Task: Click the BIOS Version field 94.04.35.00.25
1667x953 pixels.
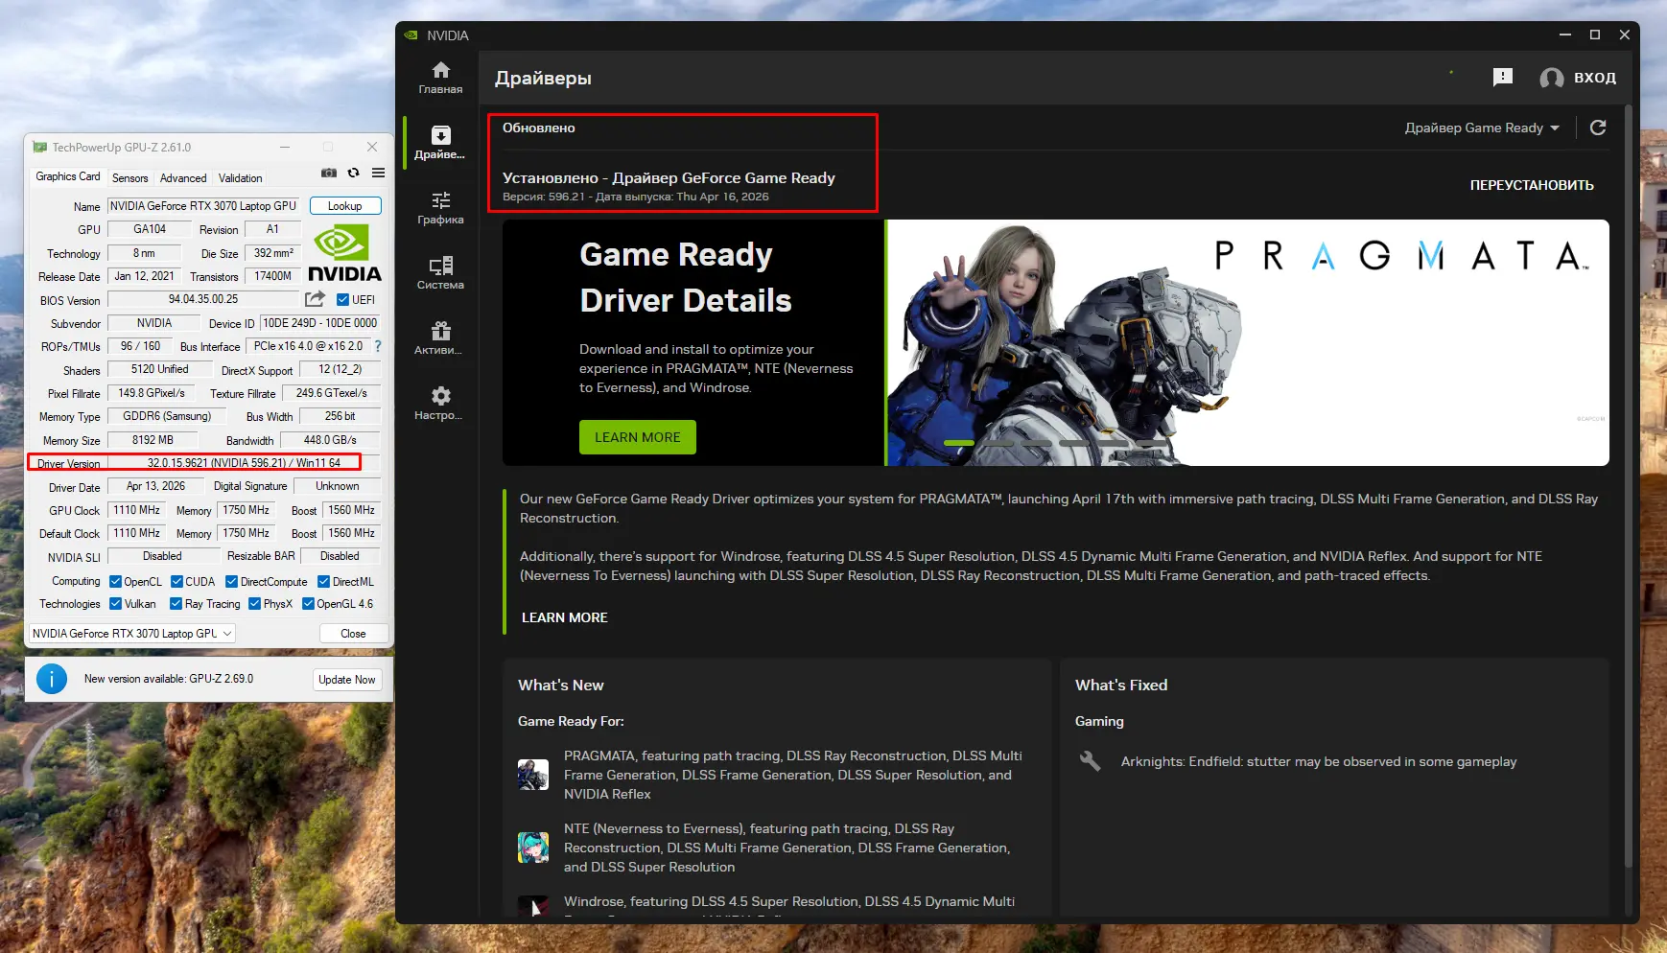Action: [x=203, y=299]
